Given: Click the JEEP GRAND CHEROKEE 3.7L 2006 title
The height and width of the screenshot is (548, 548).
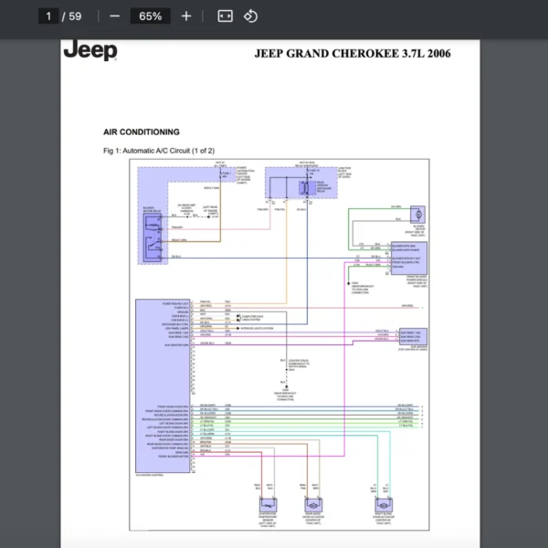Looking at the screenshot, I should [x=352, y=53].
